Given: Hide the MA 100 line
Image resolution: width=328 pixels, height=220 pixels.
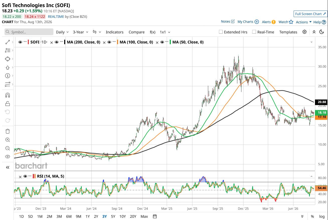Looking at the screenshot, I should (x=109, y=42).
